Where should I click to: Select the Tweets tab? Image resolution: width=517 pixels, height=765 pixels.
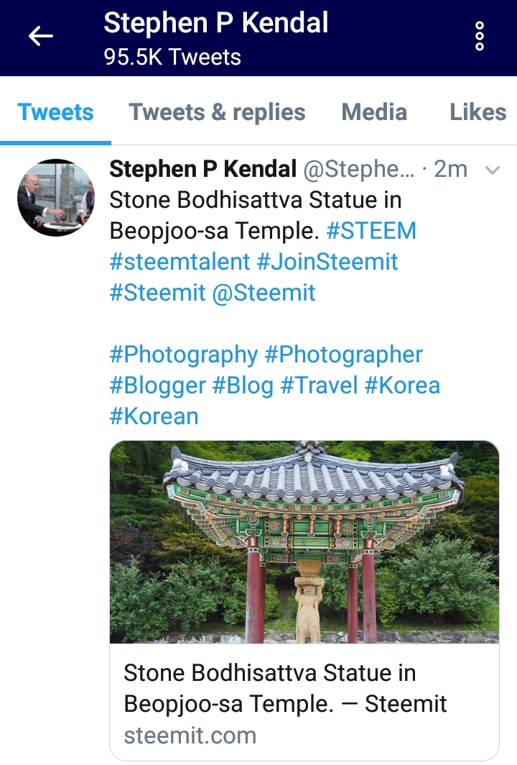(x=55, y=112)
